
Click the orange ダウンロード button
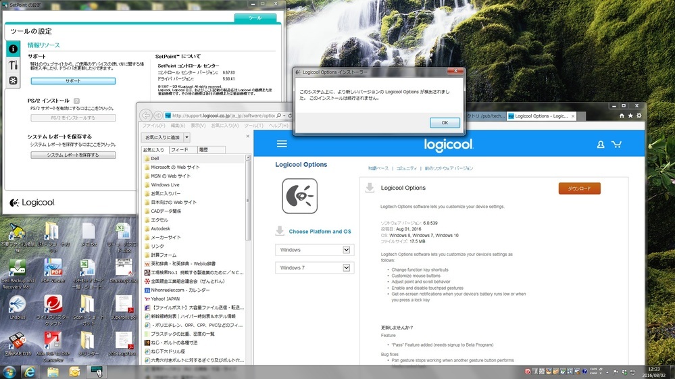pos(580,188)
